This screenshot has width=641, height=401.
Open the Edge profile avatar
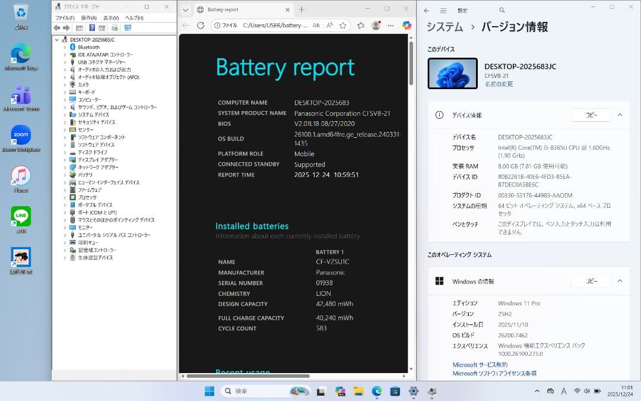[376, 26]
